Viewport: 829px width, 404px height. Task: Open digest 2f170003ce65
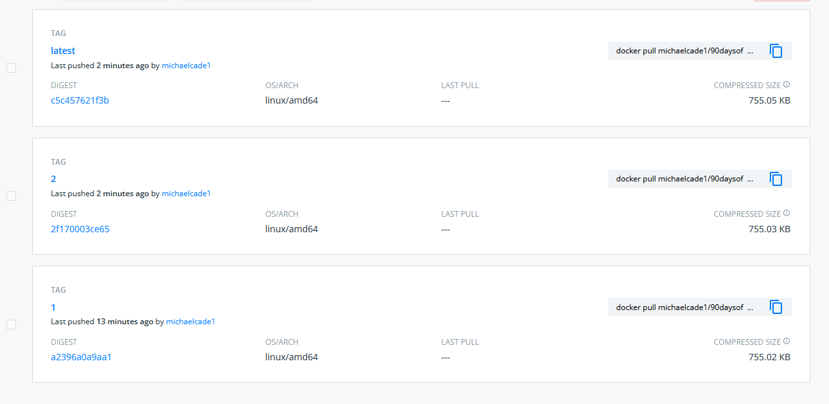pyautogui.click(x=80, y=229)
